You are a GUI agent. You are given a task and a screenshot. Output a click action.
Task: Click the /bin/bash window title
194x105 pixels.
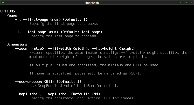(92, 3)
